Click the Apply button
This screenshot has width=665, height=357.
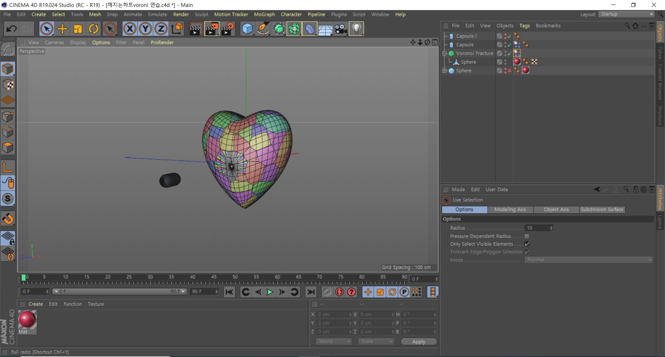(x=419, y=342)
